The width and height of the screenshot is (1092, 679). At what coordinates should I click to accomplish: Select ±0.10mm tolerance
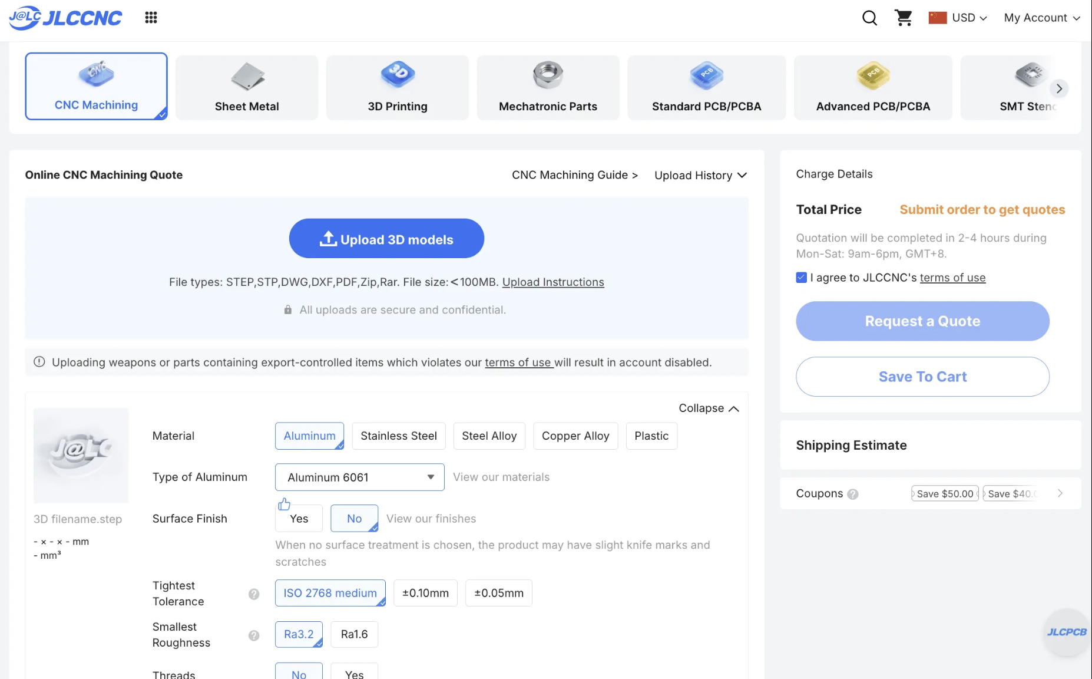(425, 593)
